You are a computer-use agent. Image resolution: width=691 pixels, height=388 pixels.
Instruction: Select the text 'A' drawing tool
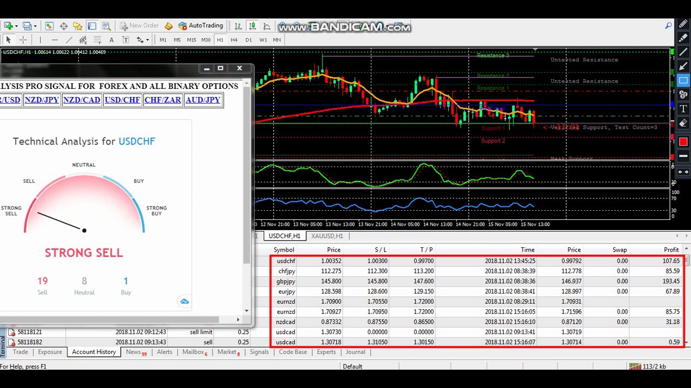[111, 40]
